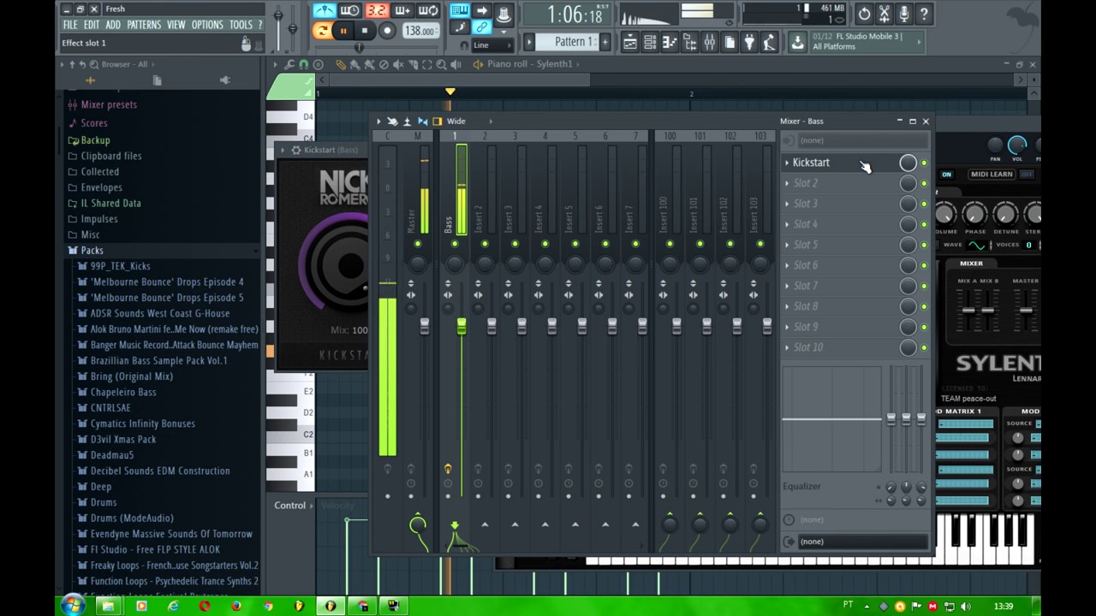Click MIDI LEARN button in Sylenth1
1096x616 pixels.
tap(991, 175)
